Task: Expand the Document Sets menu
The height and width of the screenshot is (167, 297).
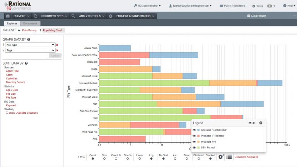Action: (x=54, y=16)
